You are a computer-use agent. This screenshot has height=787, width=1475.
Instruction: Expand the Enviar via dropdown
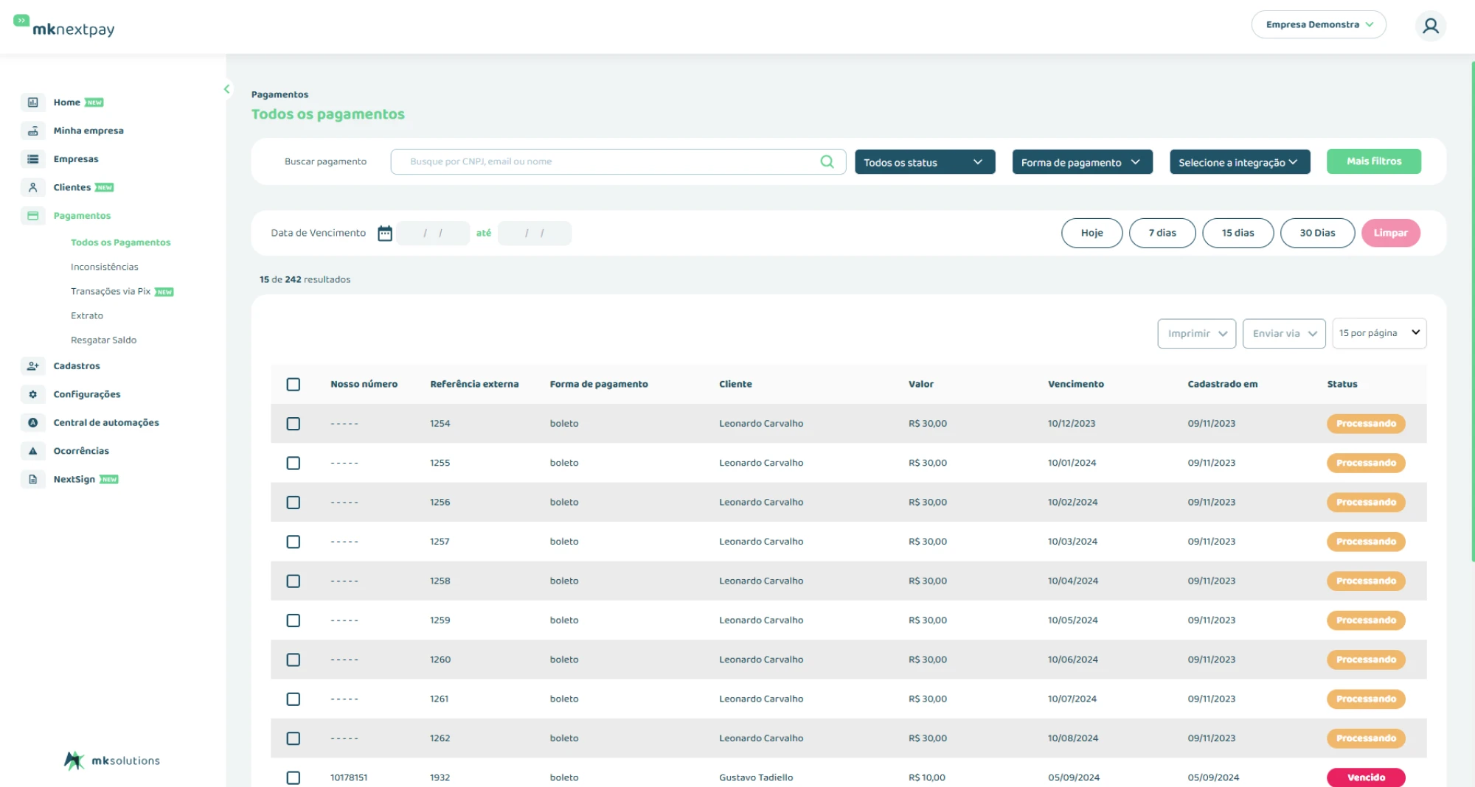tap(1283, 333)
